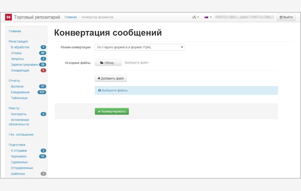Click the Обзор... browse button
301x191 pixels.
pyautogui.click(x=108, y=63)
